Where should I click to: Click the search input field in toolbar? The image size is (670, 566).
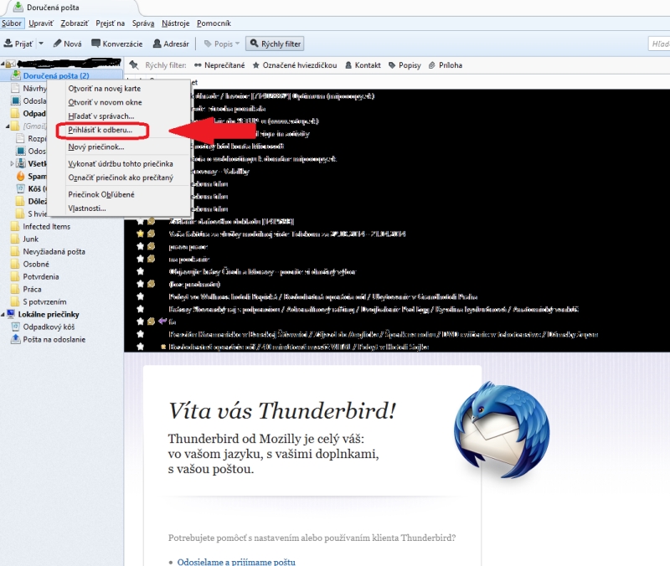pyautogui.click(x=659, y=44)
